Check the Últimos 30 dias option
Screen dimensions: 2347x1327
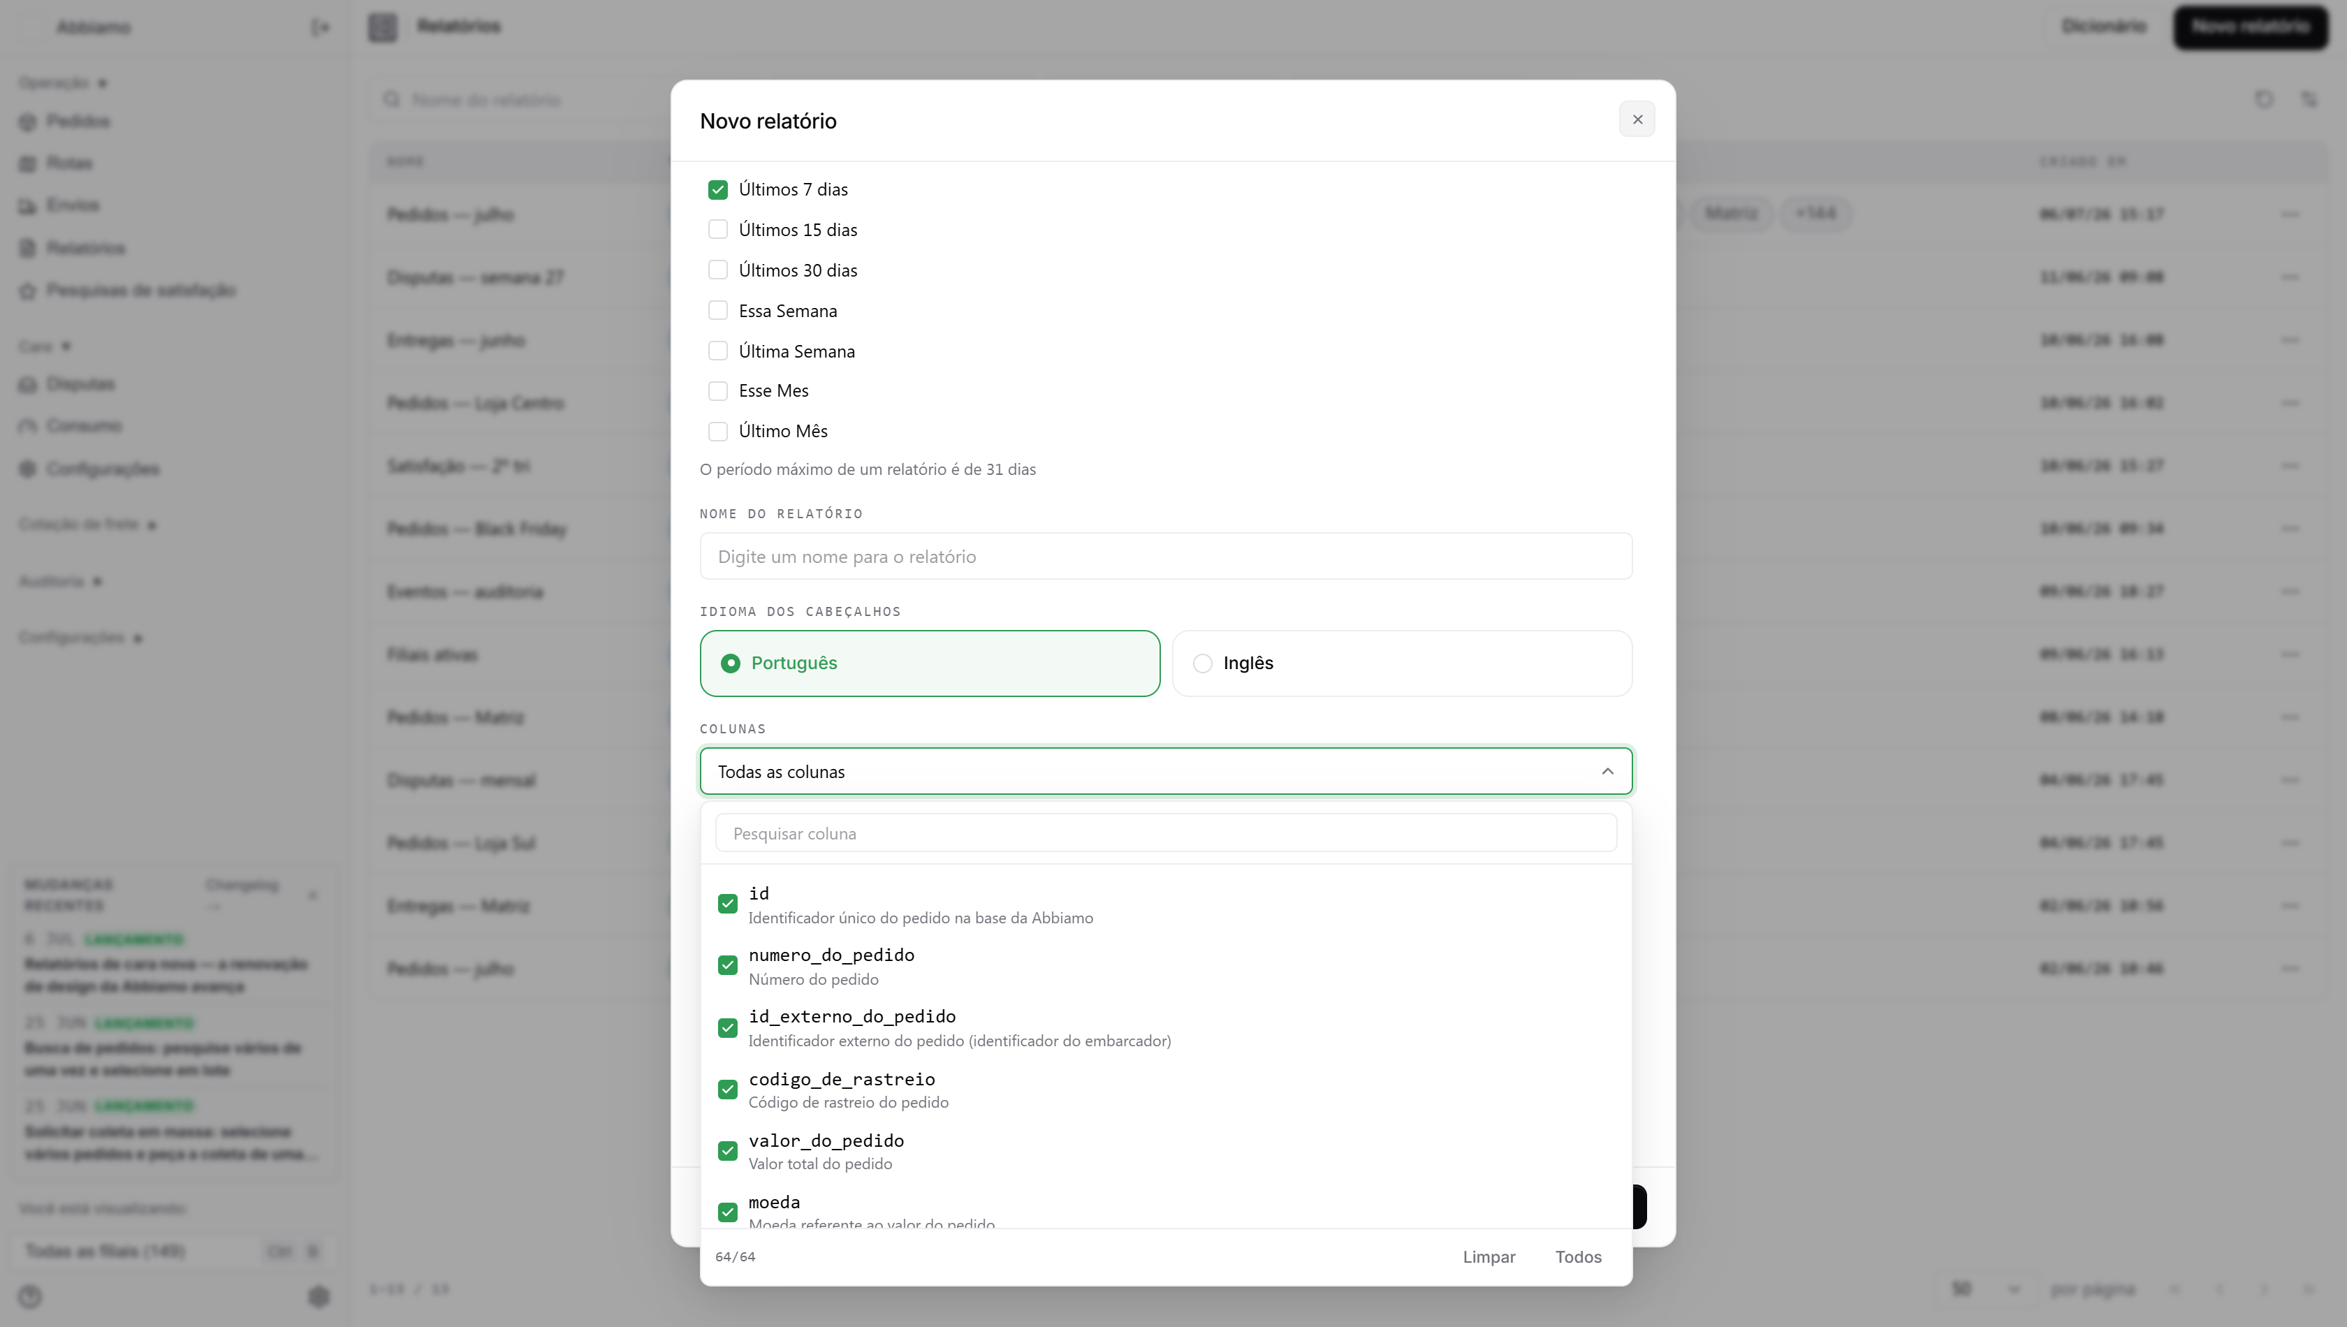coord(718,270)
